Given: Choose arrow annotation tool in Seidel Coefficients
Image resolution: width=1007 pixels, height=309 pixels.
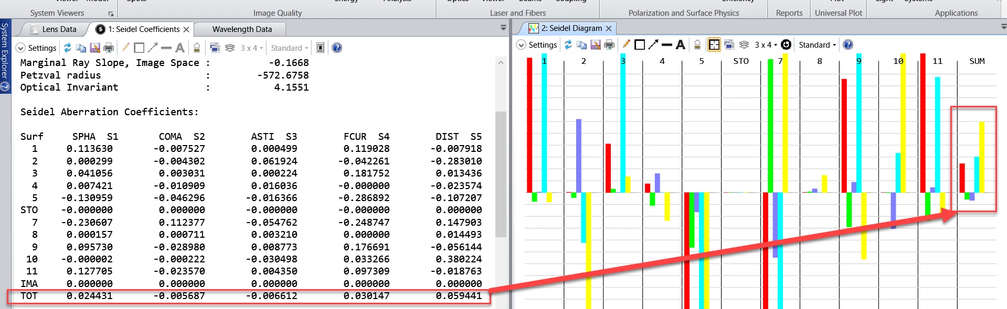Looking at the screenshot, I should (x=153, y=48).
